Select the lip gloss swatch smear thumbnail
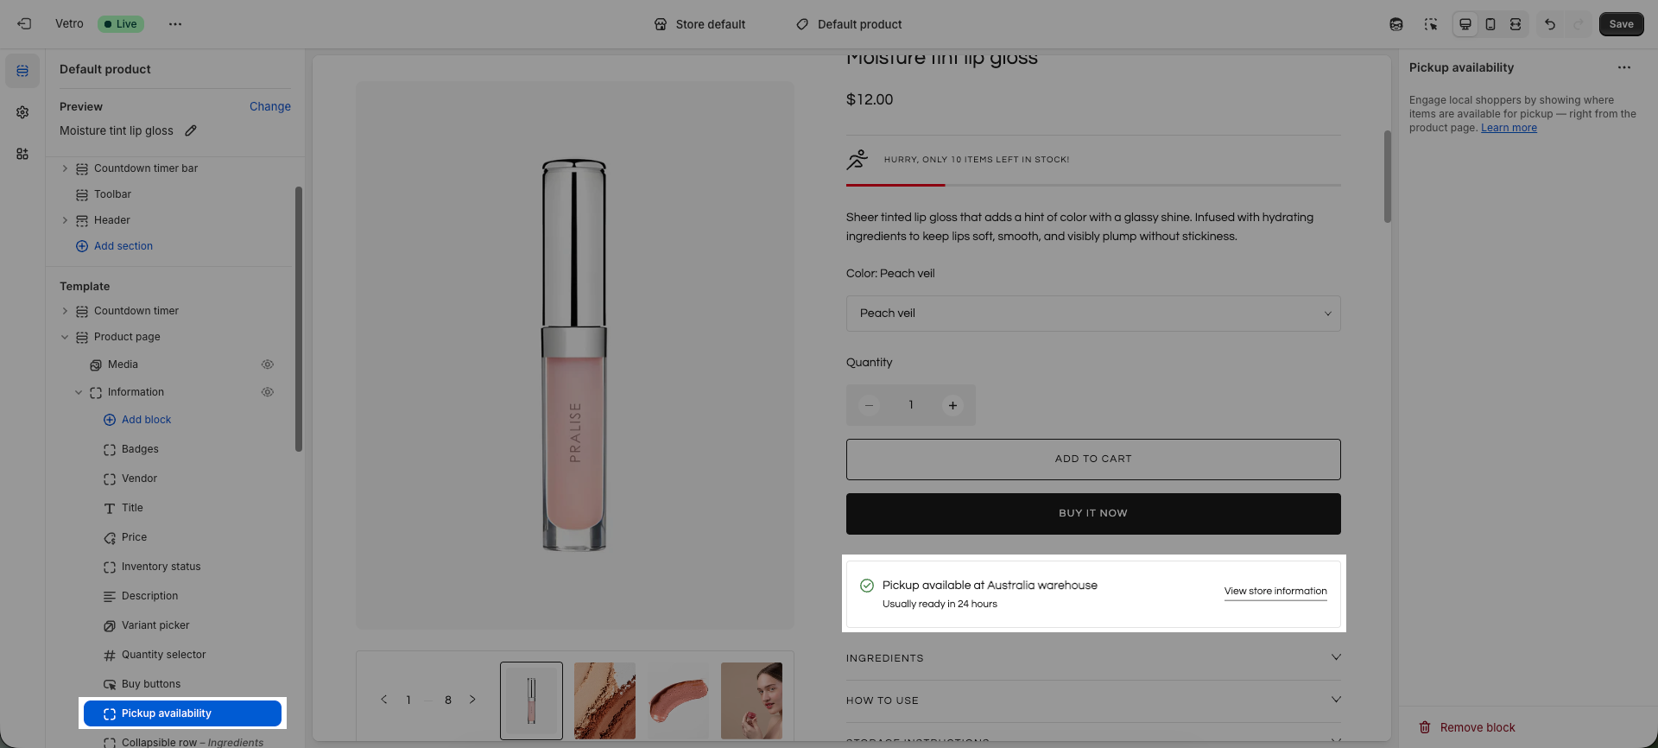The height and width of the screenshot is (748, 1658). [678, 700]
